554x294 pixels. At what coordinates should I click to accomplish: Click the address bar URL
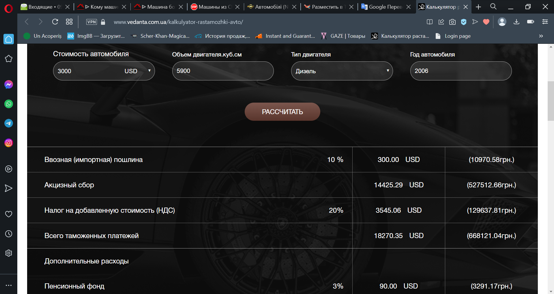click(x=178, y=22)
